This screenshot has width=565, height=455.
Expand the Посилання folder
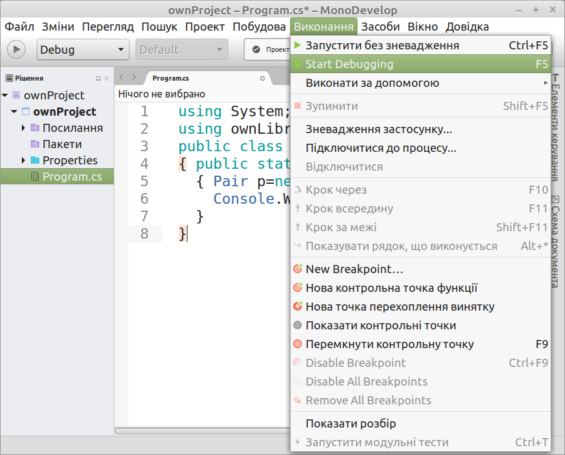[23, 128]
